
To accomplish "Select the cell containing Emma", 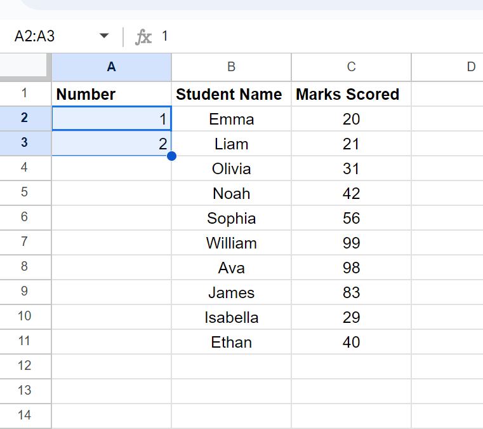I will coord(231,119).
